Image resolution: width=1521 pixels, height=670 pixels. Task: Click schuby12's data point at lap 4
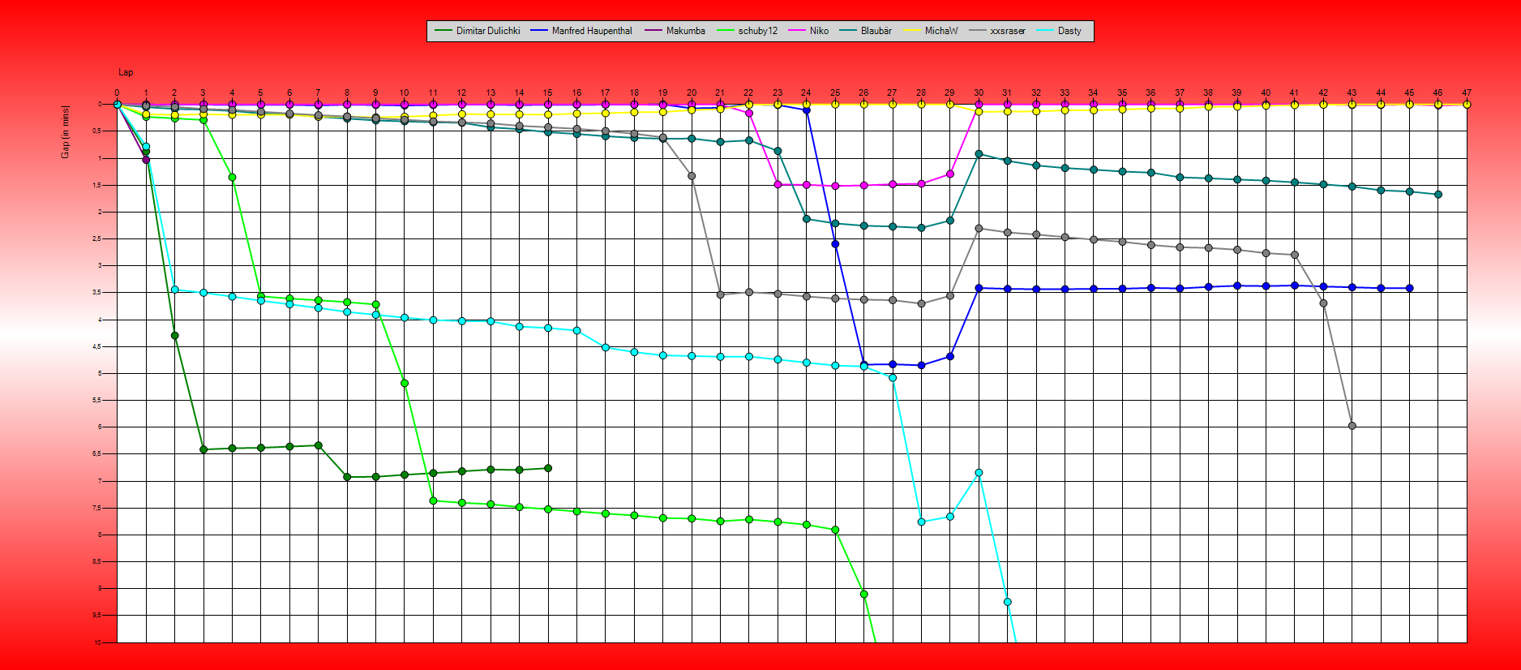point(232,177)
